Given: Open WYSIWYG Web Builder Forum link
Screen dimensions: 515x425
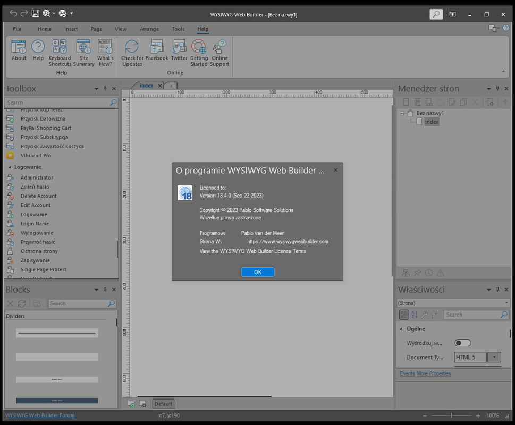Looking at the screenshot, I should [40, 415].
